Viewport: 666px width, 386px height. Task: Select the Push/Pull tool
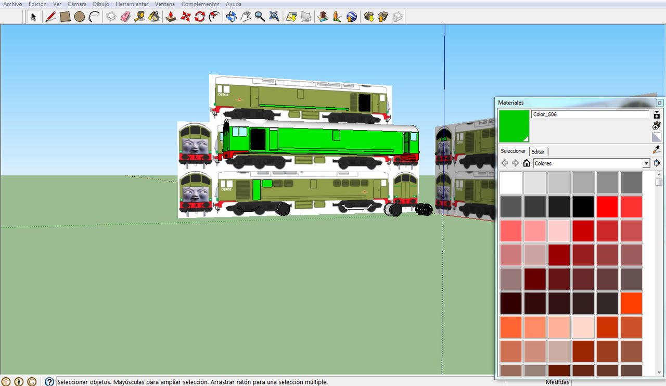(x=171, y=16)
